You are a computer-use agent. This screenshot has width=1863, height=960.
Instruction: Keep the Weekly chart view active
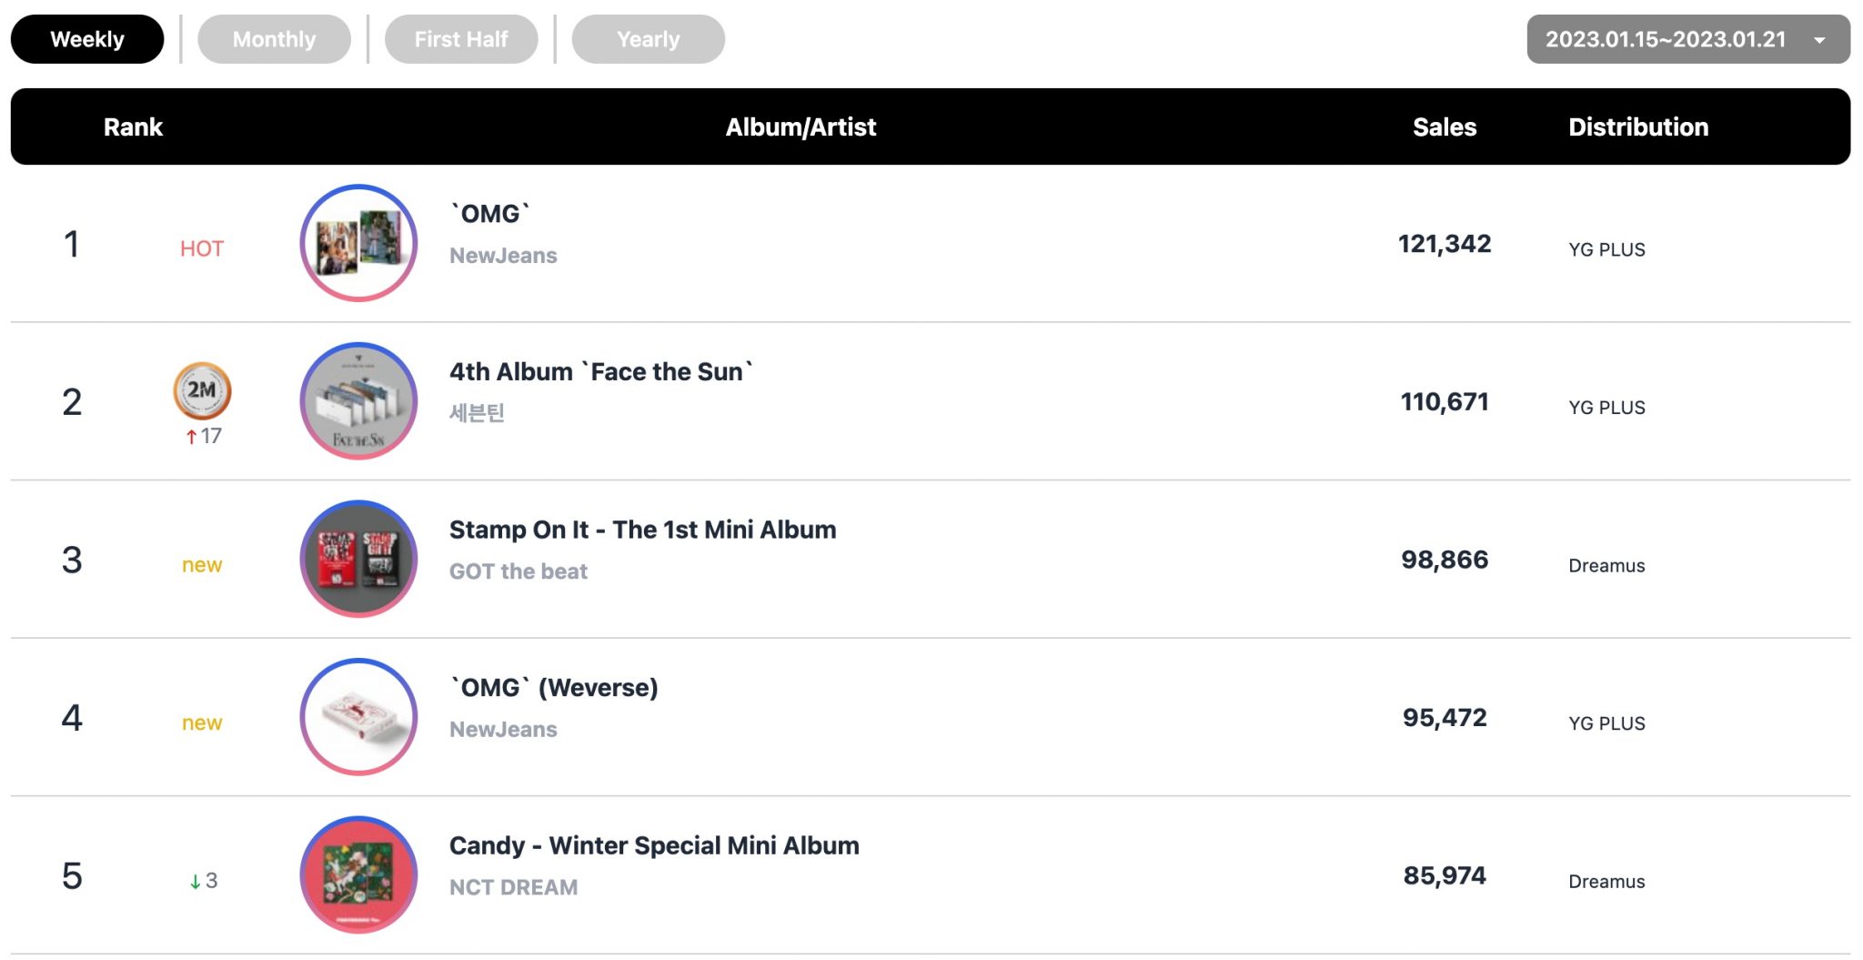(x=87, y=38)
